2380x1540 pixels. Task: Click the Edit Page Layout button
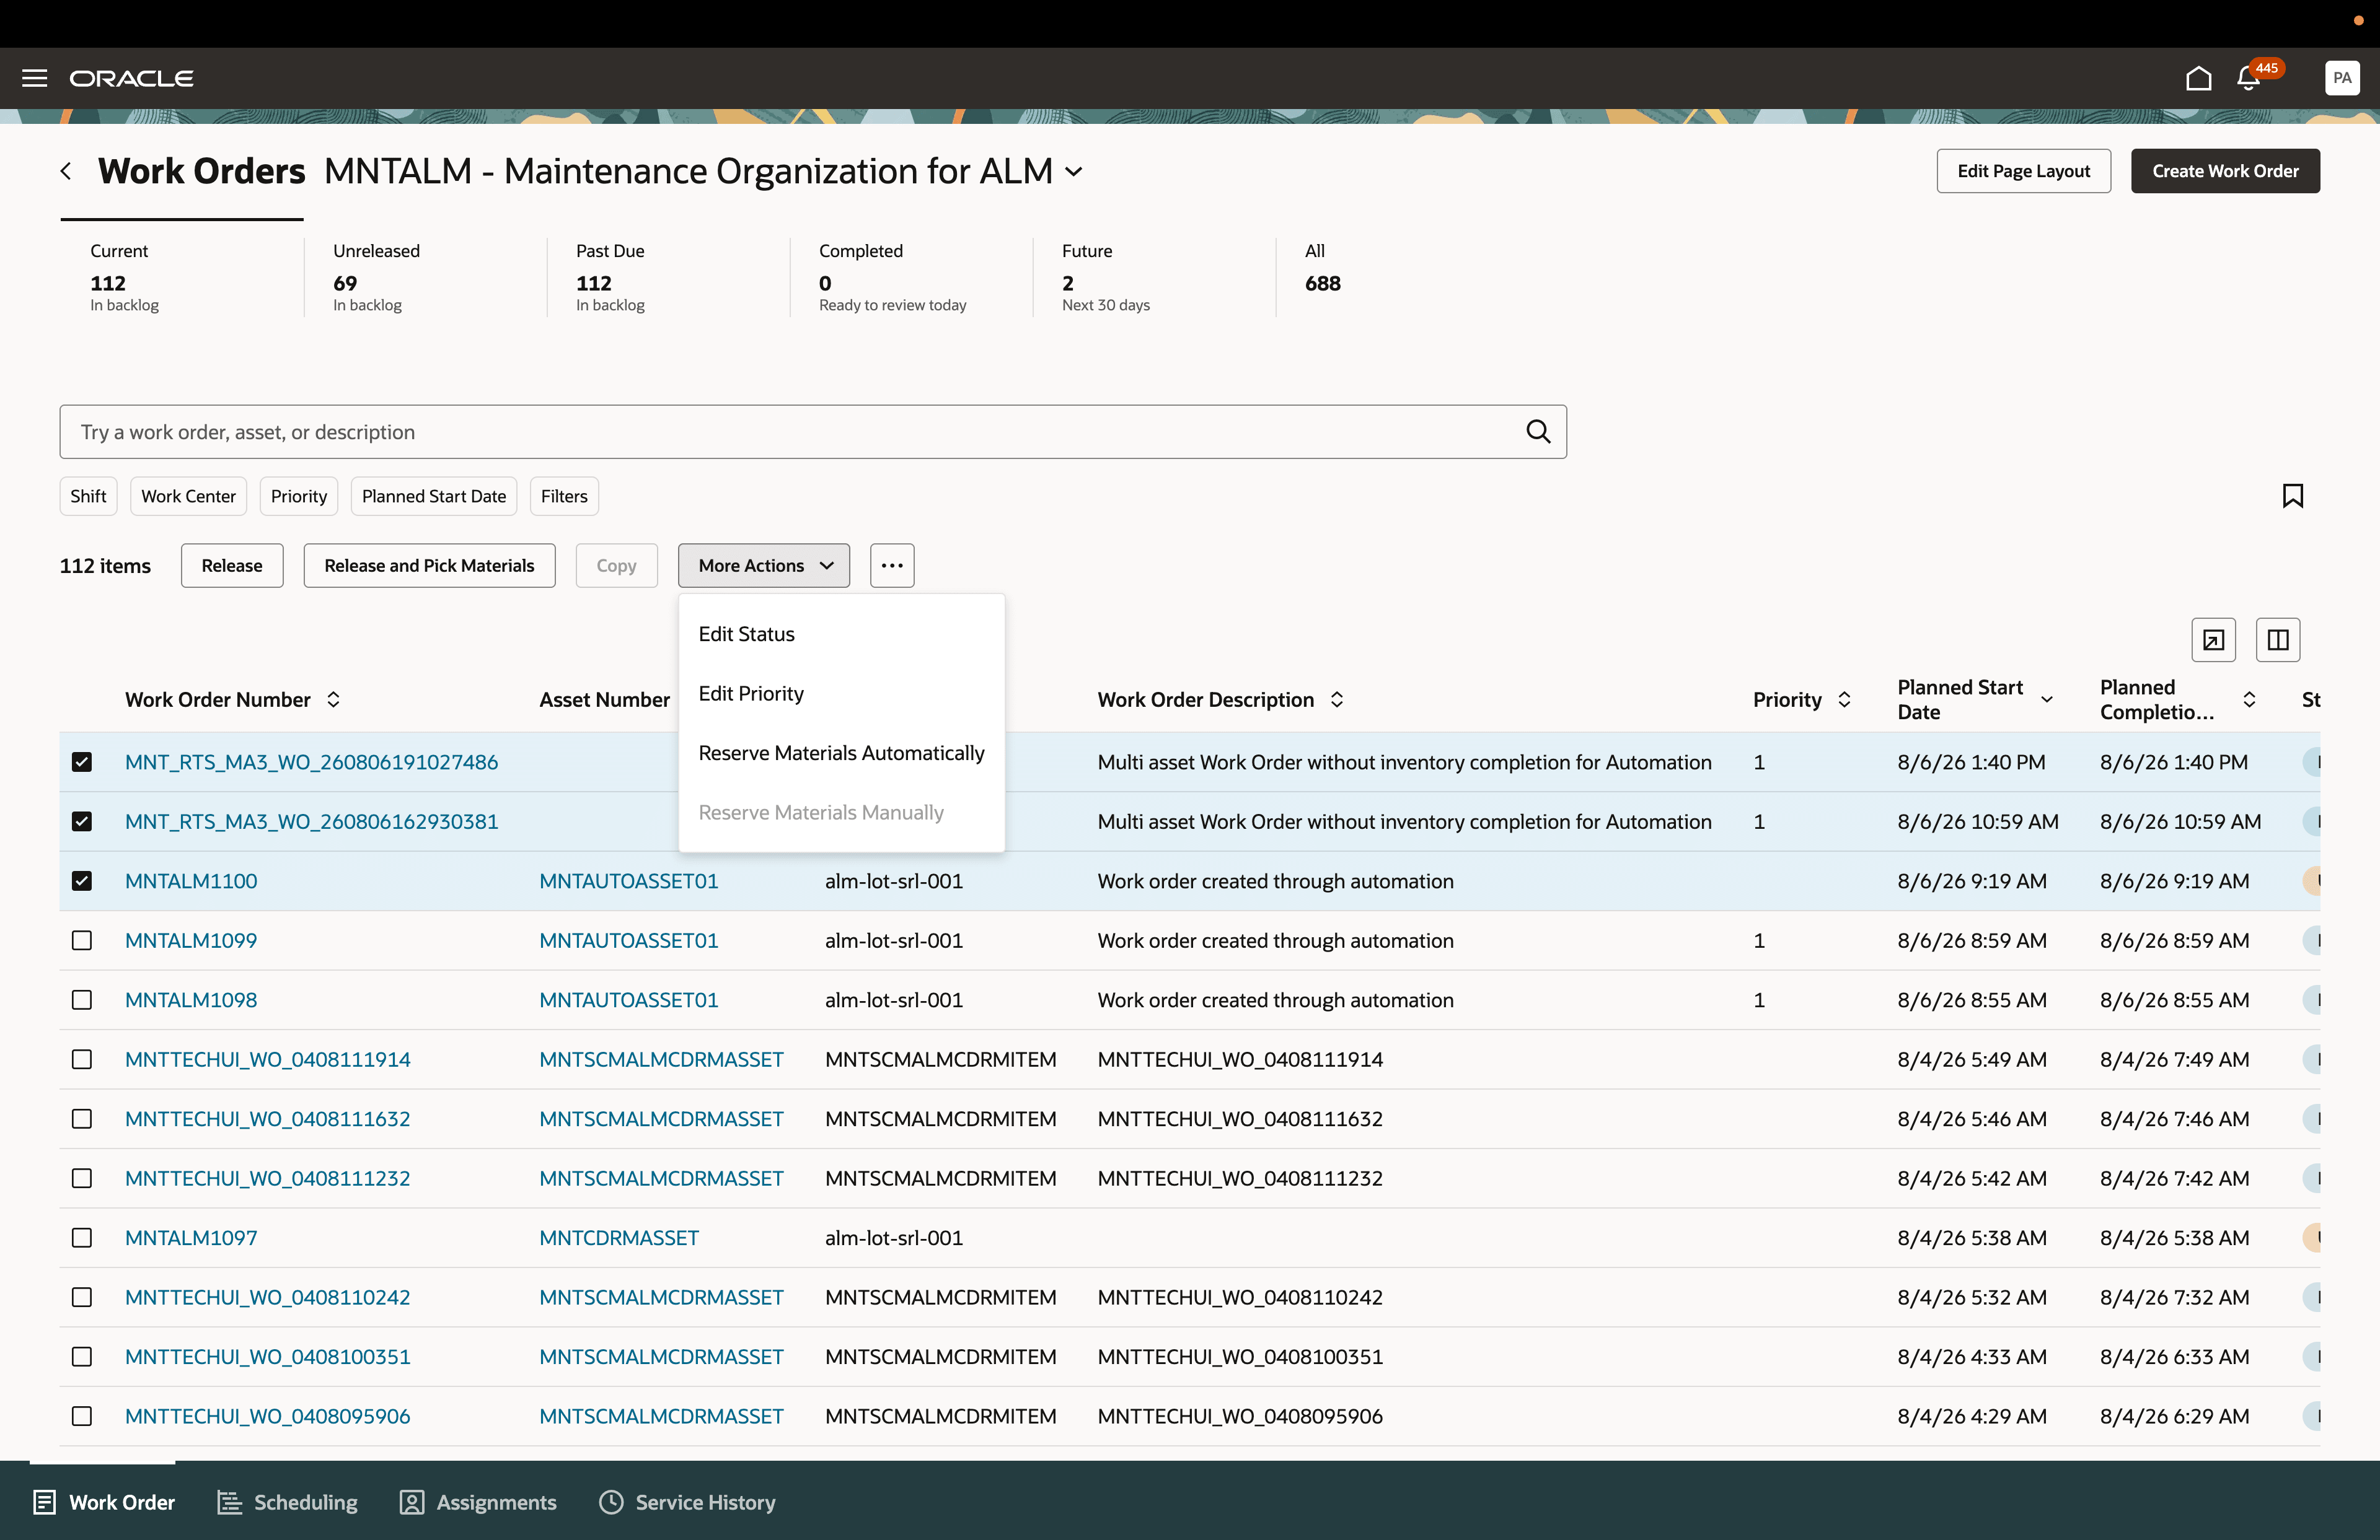click(2024, 171)
